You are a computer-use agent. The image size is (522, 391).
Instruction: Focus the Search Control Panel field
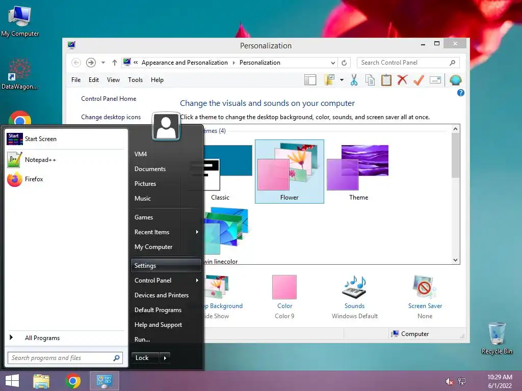(x=408, y=63)
